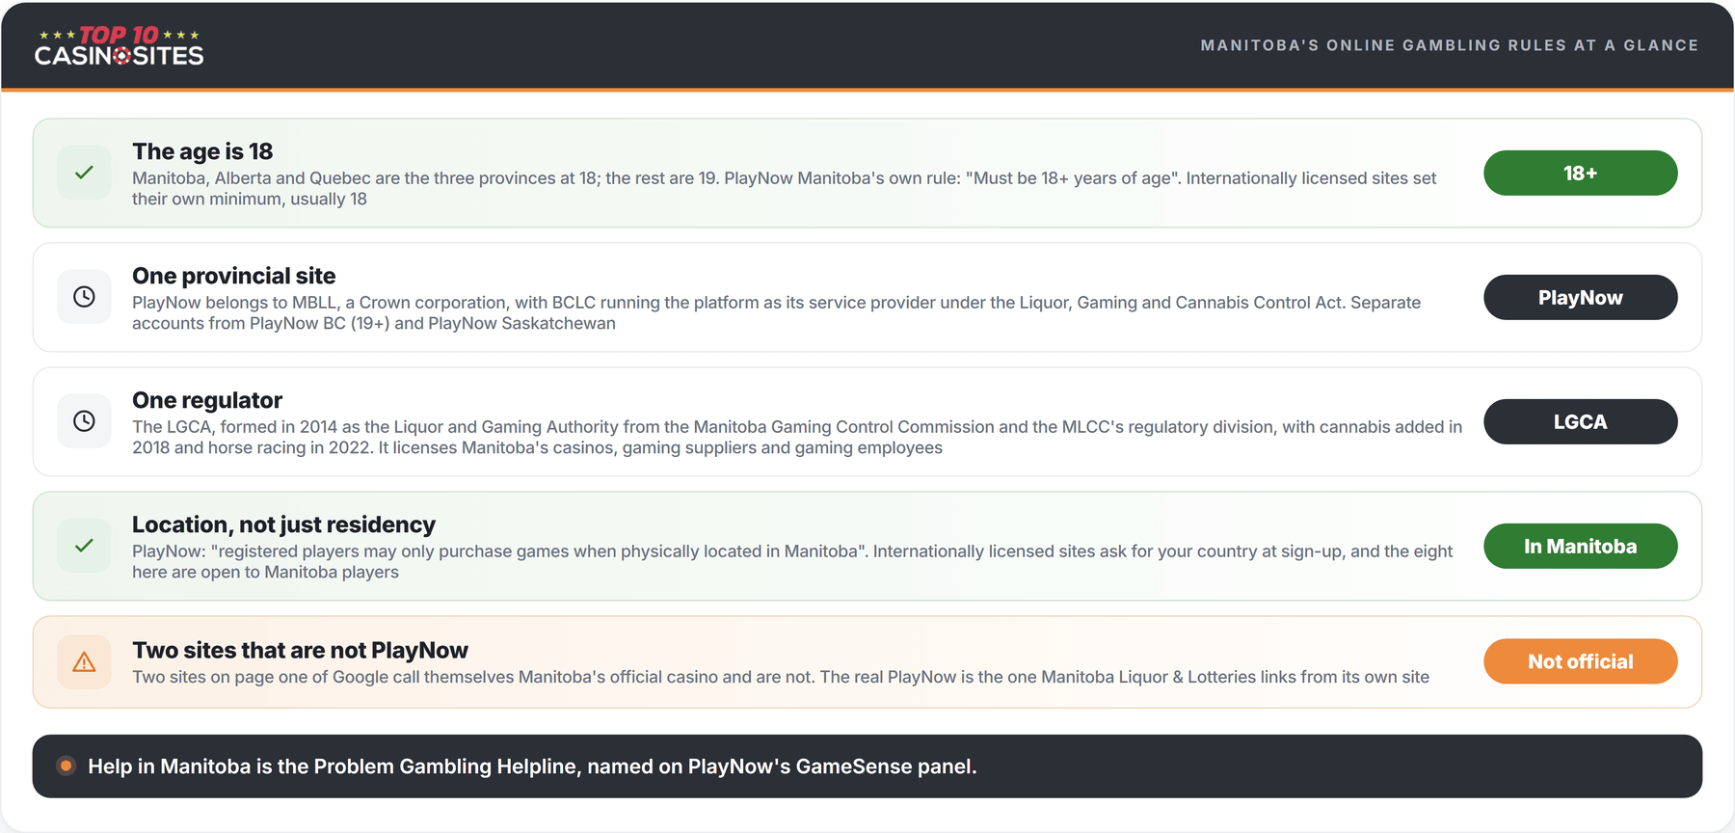Click the heading 'Location, not just residency'
The height and width of the screenshot is (833, 1735).
pyautogui.click(x=283, y=524)
